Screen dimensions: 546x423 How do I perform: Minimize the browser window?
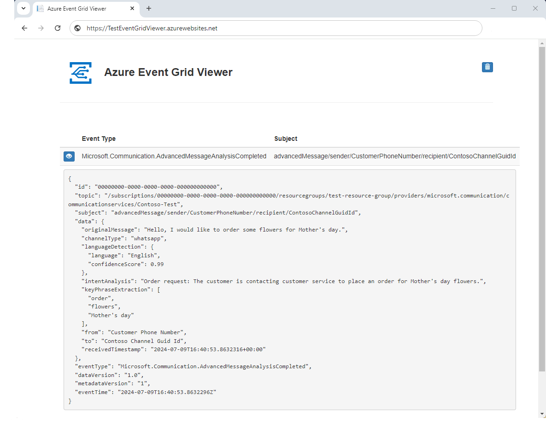(493, 8)
